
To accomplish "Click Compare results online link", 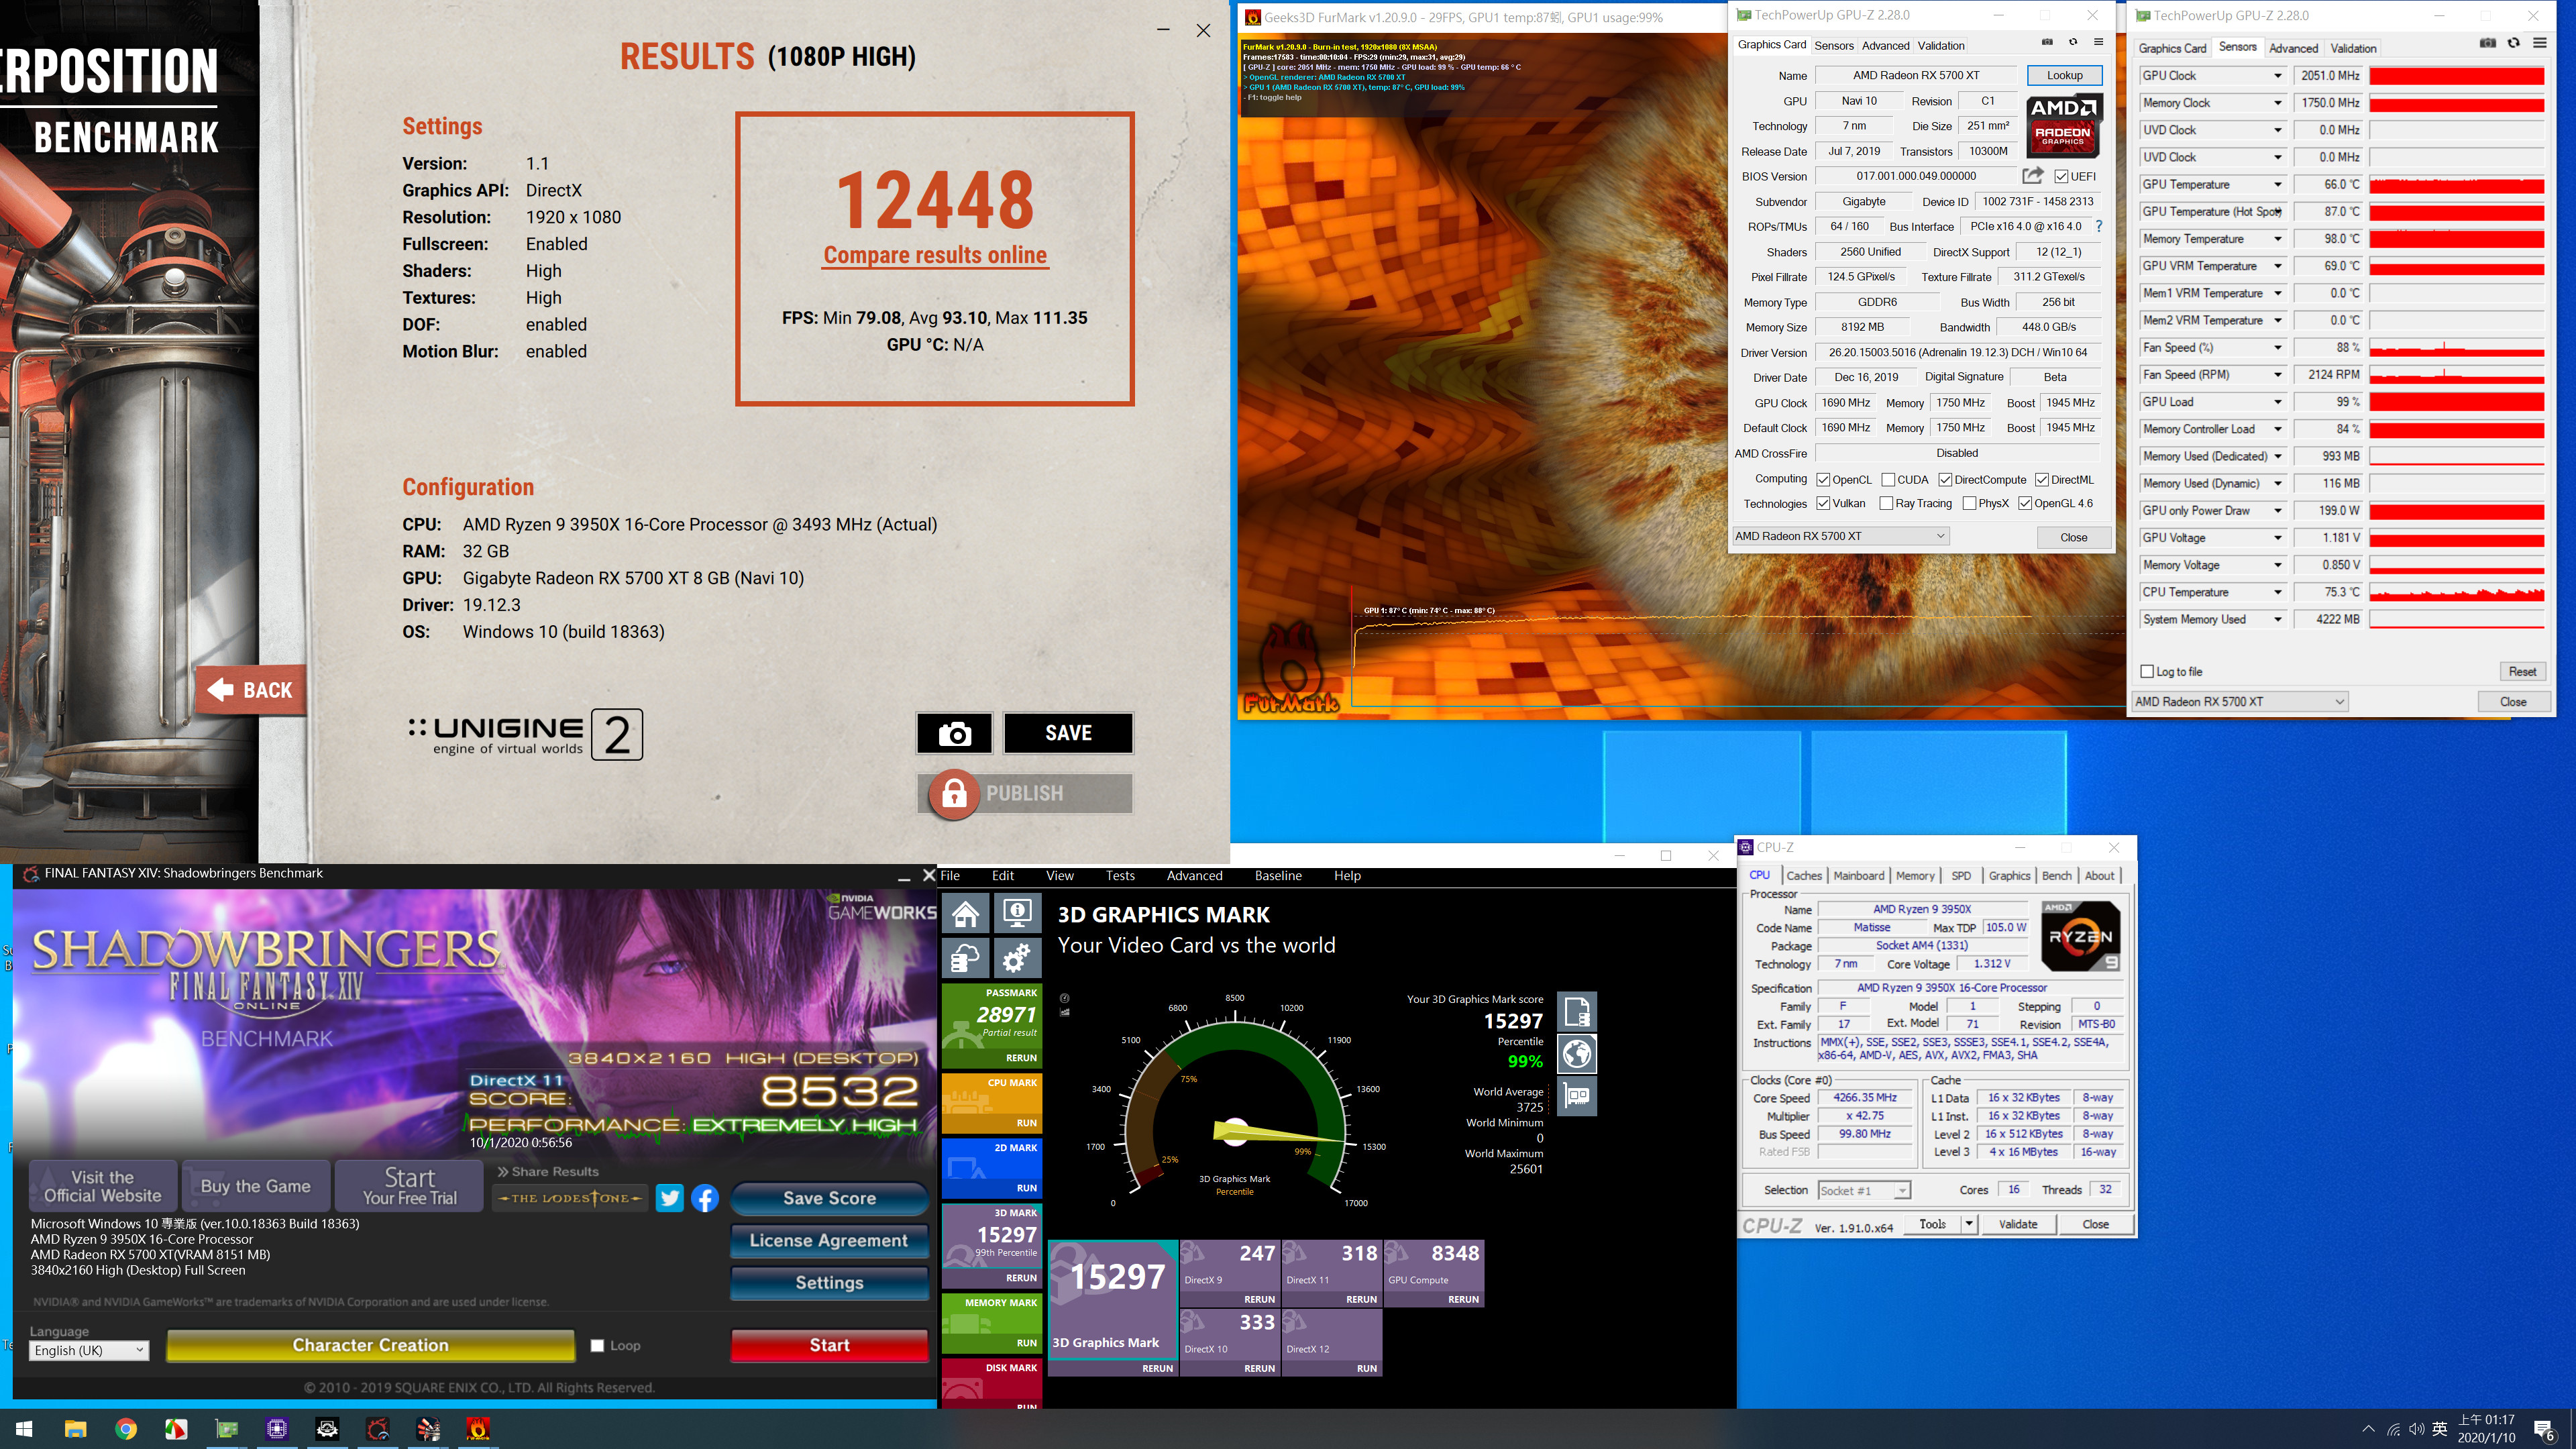I will click(x=935, y=255).
